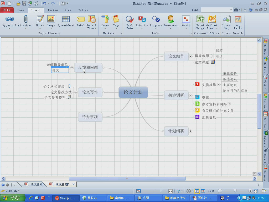The image size is (269, 202).
Task: Collapse the 初步调研 branch
Action: (190, 95)
